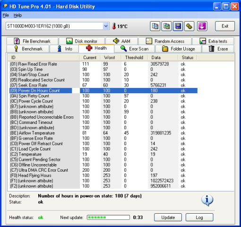
Task: Switch to the Disk monitor tab
Action: point(82,41)
